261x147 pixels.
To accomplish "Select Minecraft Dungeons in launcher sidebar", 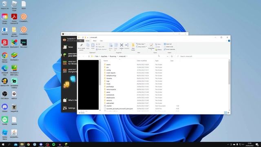I will pyautogui.click(x=70, y=71).
